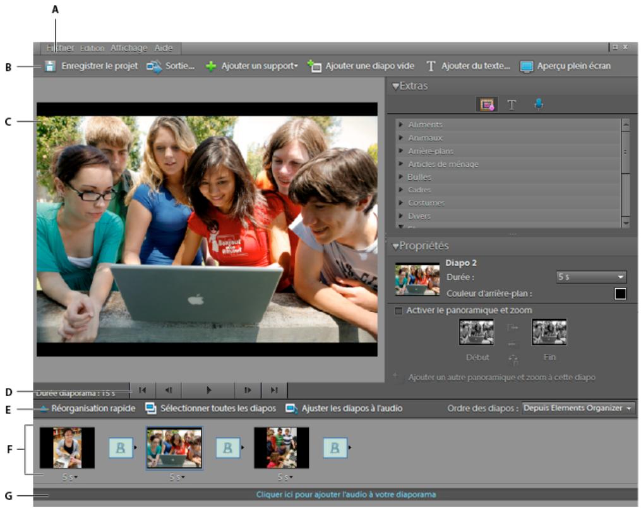
Task: Click transition icon after first slide
Action: coord(121,448)
